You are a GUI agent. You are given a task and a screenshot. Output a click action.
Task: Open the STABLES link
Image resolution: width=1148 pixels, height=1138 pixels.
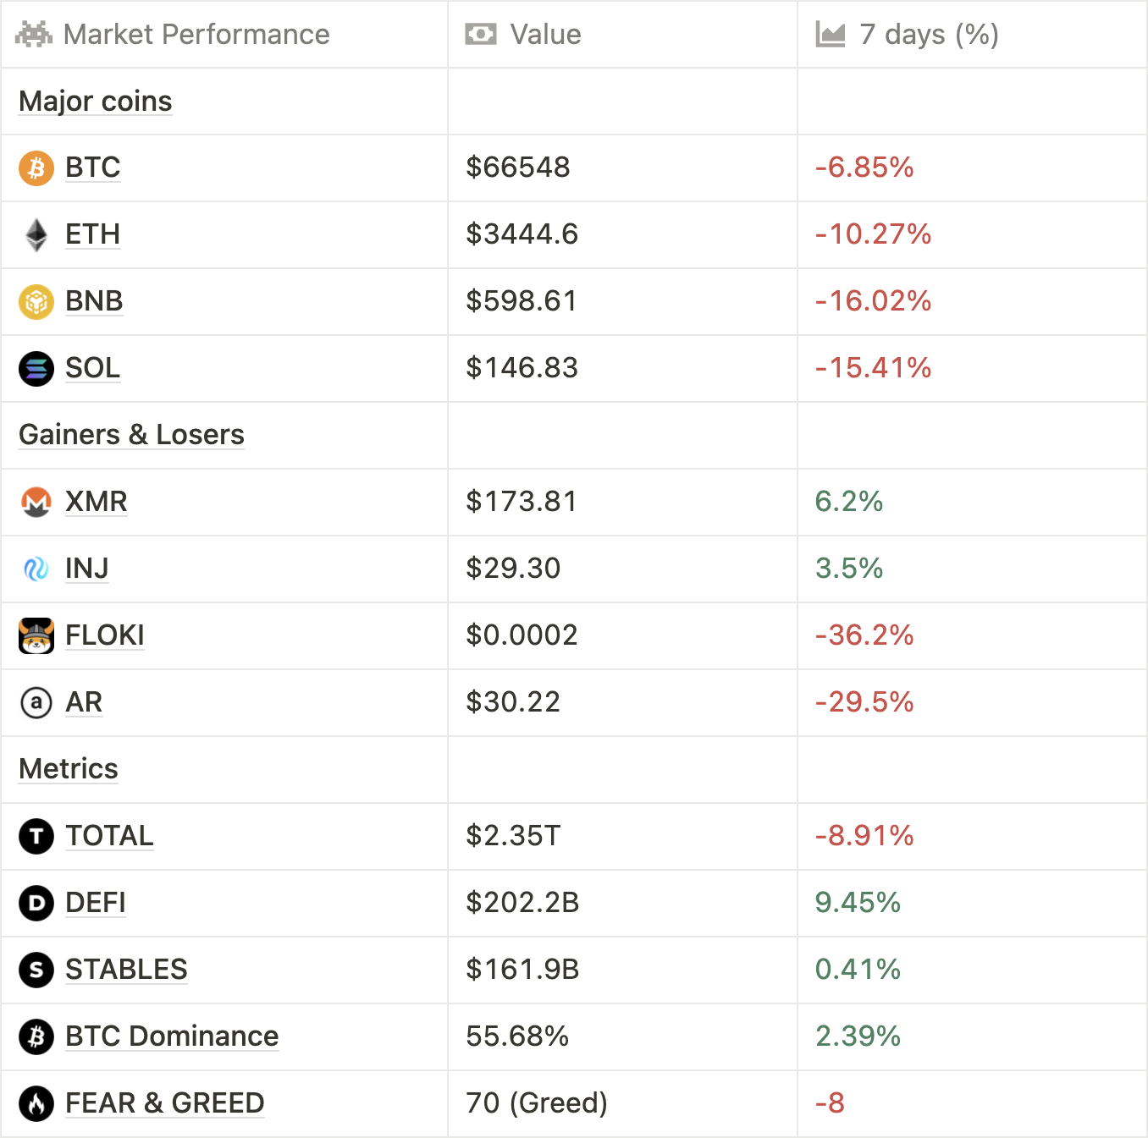126,970
